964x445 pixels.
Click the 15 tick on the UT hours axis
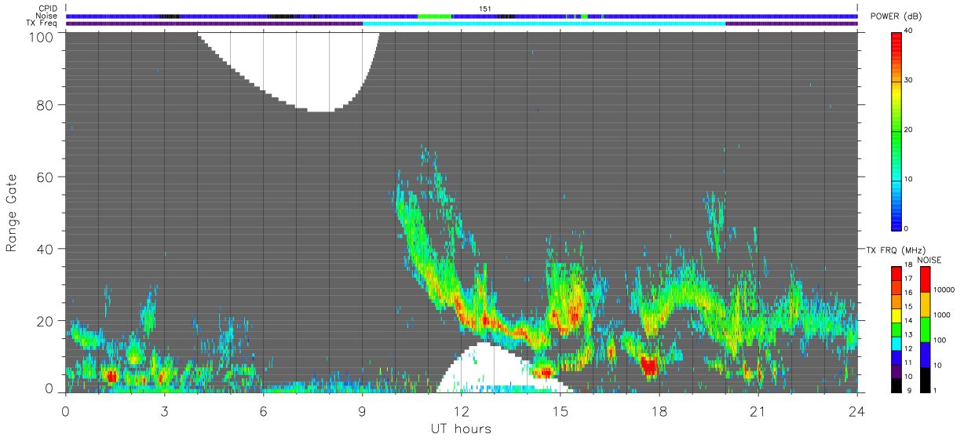pyautogui.click(x=560, y=411)
